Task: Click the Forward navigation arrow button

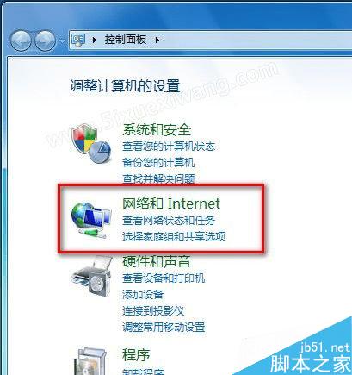Action: (x=46, y=41)
